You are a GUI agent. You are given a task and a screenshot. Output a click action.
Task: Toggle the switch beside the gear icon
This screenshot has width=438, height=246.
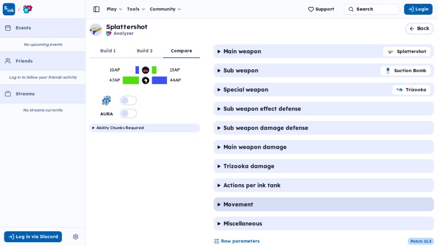(x=129, y=101)
